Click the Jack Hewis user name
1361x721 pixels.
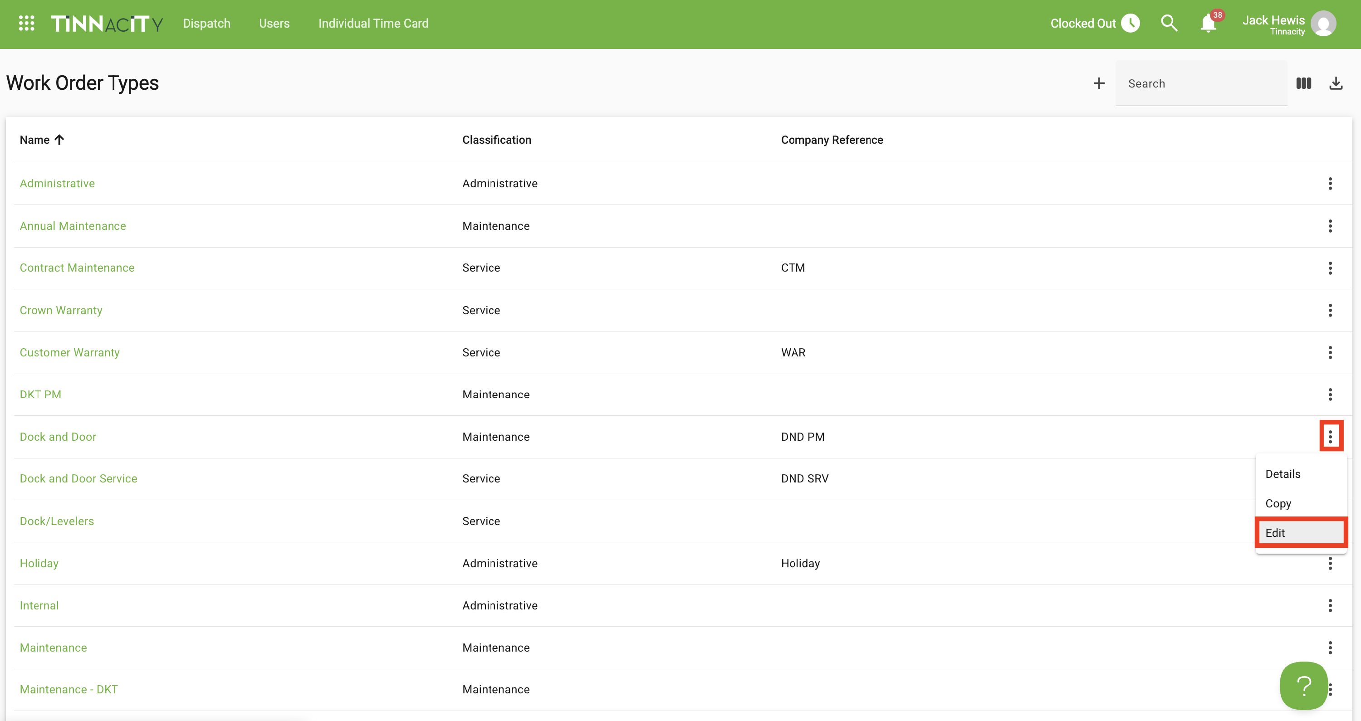pyautogui.click(x=1273, y=20)
